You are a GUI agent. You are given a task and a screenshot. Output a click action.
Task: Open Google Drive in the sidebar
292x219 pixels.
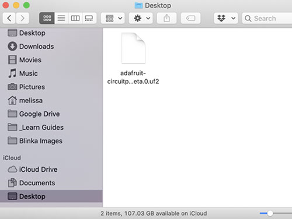pyautogui.click(x=51, y=114)
